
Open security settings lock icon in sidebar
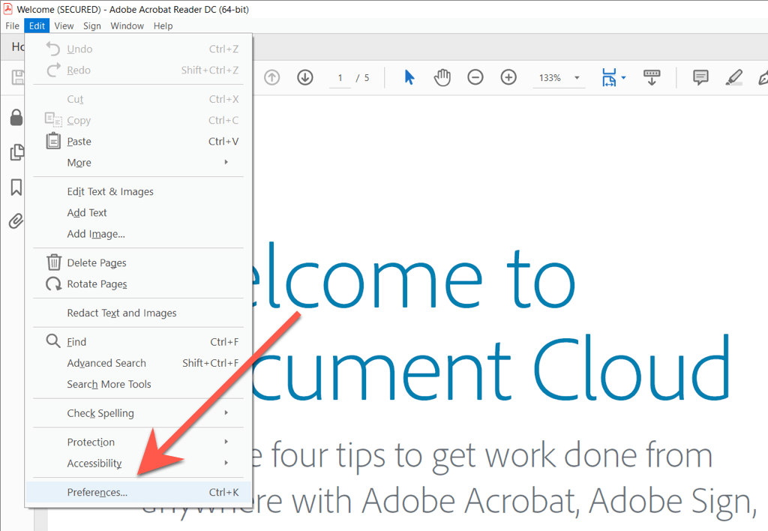16,118
